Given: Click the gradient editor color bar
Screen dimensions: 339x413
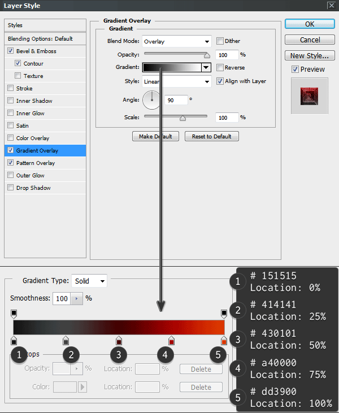Looking at the screenshot, I should click(x=119, y=327).
